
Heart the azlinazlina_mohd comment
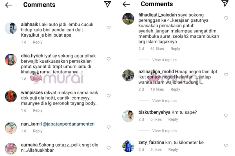(226, 74)
